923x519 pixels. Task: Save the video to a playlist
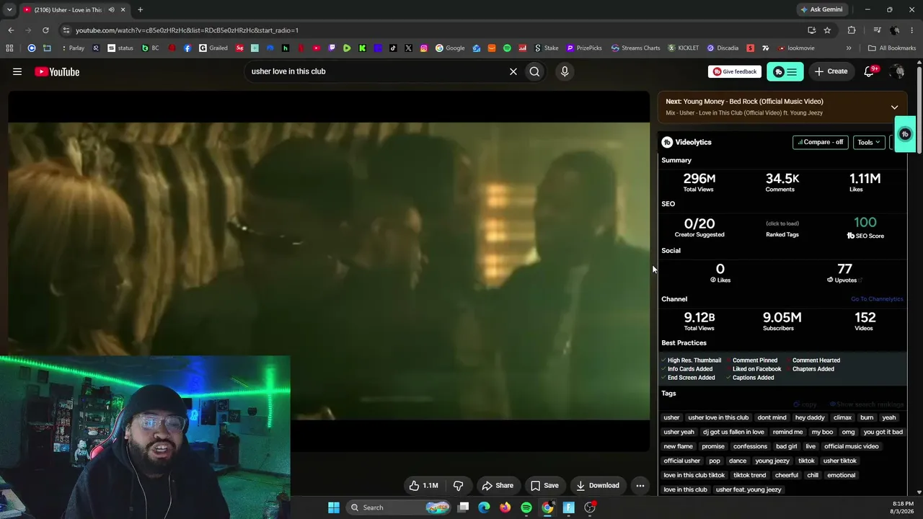pyautogui.click(x=544, y=485)
